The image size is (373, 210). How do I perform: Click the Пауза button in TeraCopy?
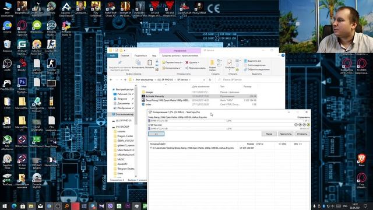(269, 134)
